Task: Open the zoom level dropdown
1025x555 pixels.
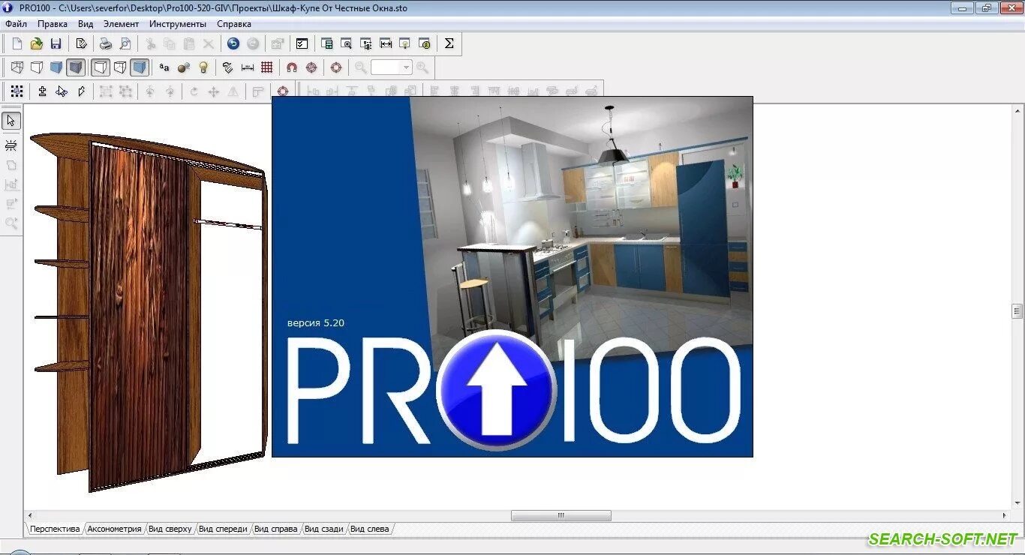Action: (x=406, y=67)
